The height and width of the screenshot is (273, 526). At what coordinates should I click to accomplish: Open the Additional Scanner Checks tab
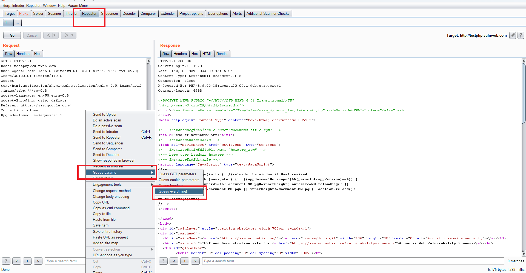coord(268,13)
